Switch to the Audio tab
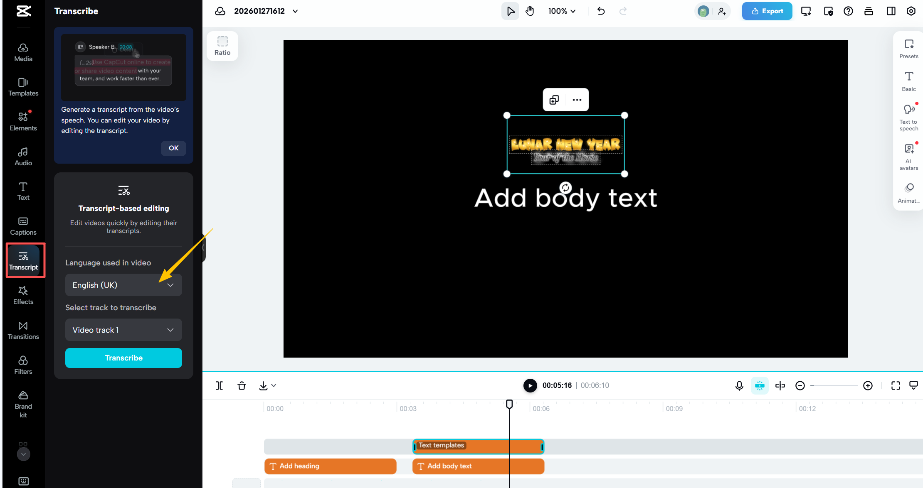This screenshot has width=923, height=488. coord(23,157)
